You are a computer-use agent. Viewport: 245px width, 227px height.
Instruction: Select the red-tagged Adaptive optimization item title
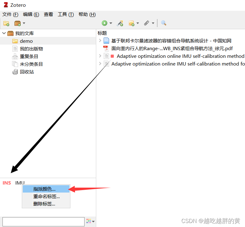180,56
